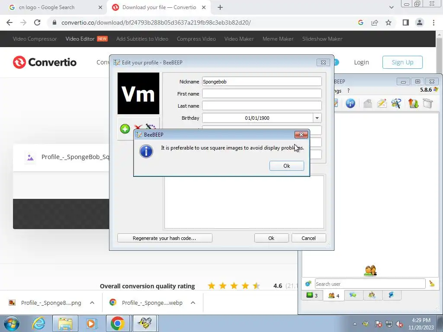Expand options for downloaded .png file

tap(92, 303)
